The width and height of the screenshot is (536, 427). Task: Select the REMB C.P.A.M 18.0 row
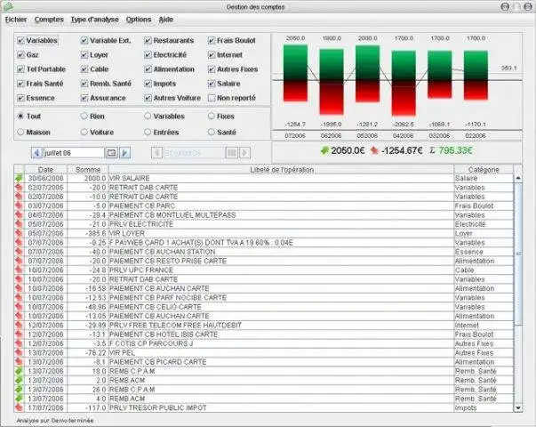point(264,371)
